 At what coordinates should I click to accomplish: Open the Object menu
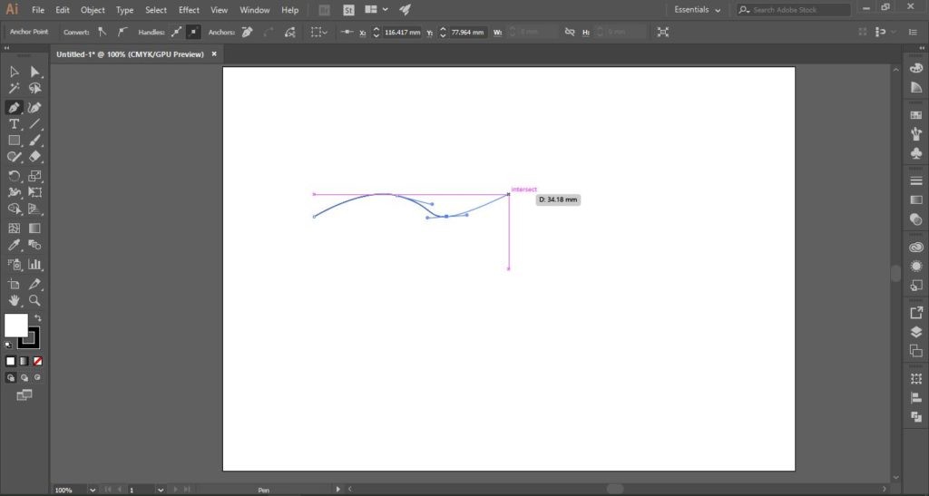[93, 10]
